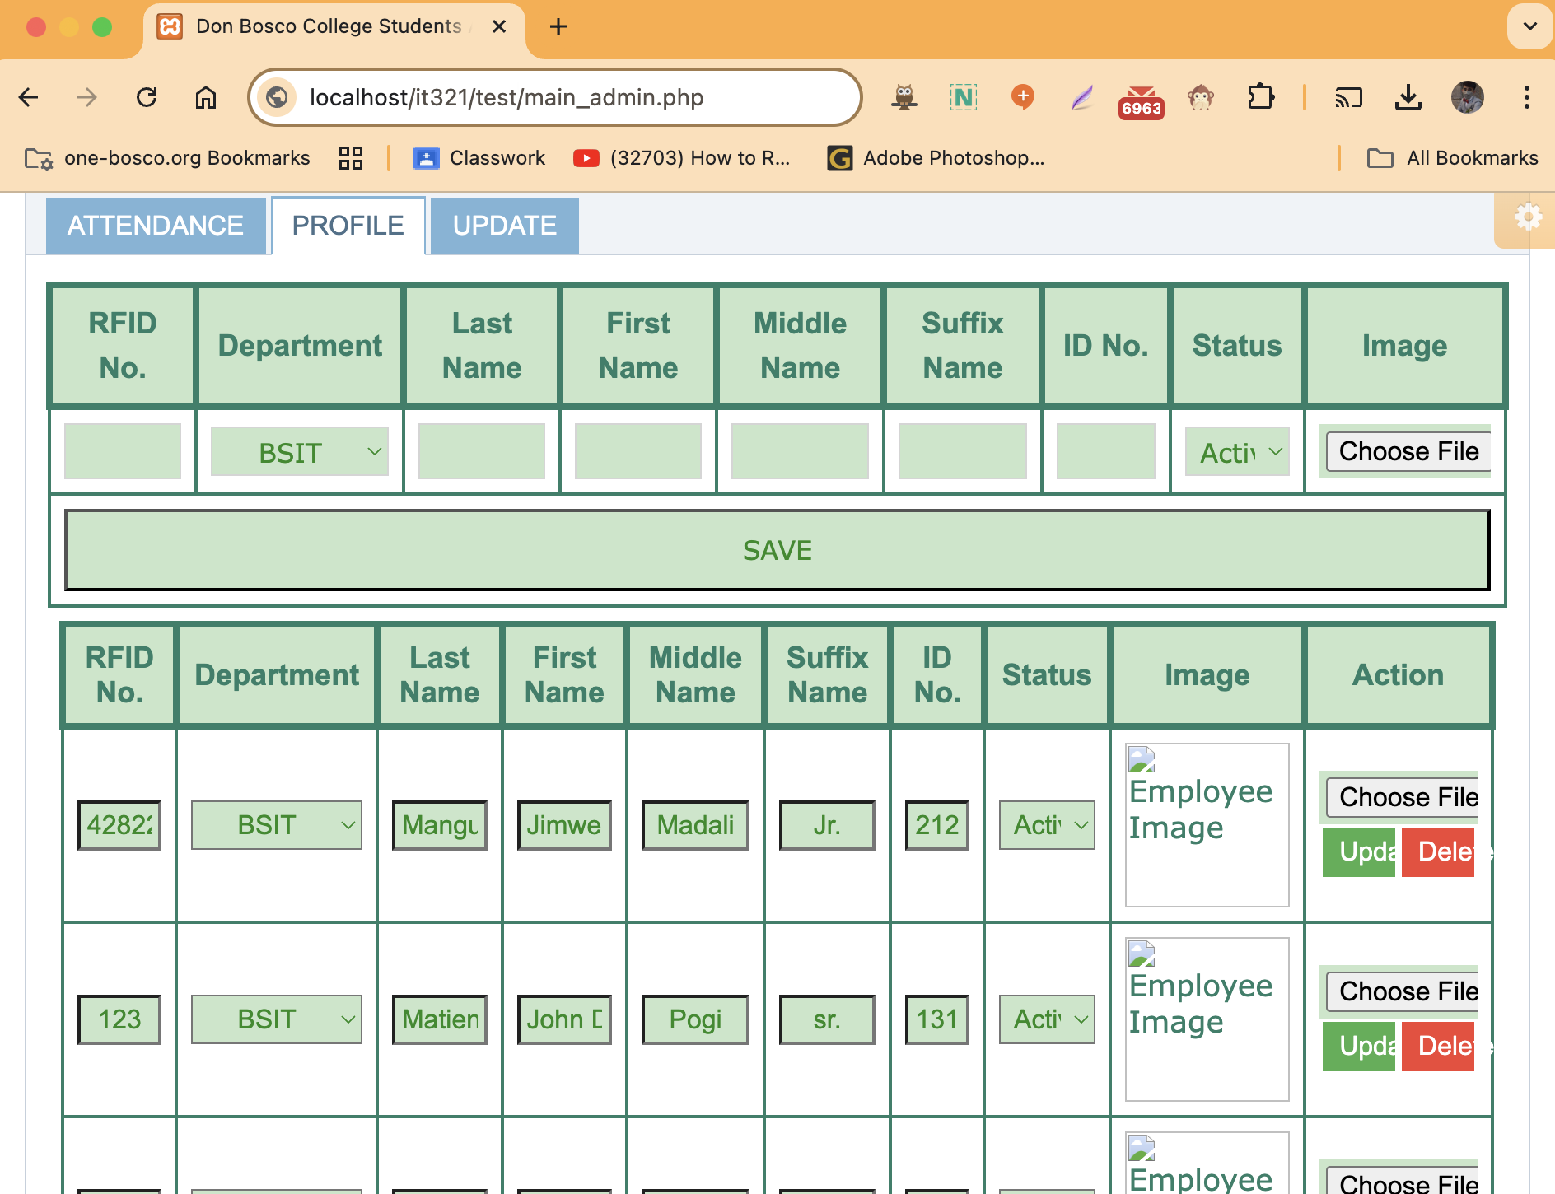Switch to the ATTENDANCE tab
This screenshot has width=1555, height=1194.
156,226
